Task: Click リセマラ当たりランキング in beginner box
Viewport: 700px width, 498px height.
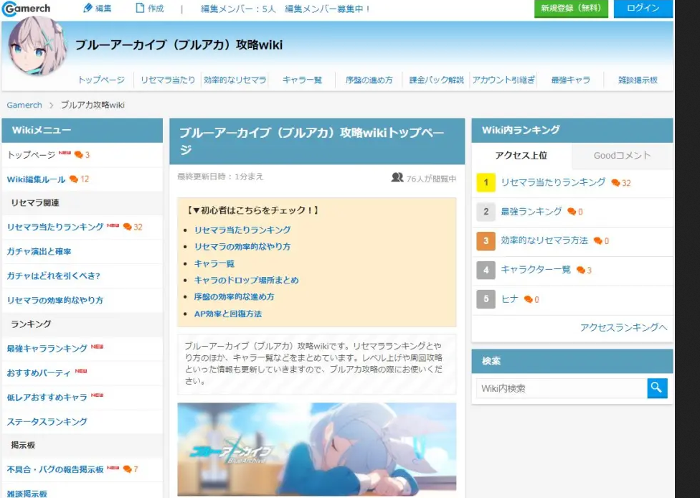Action: 242,230
